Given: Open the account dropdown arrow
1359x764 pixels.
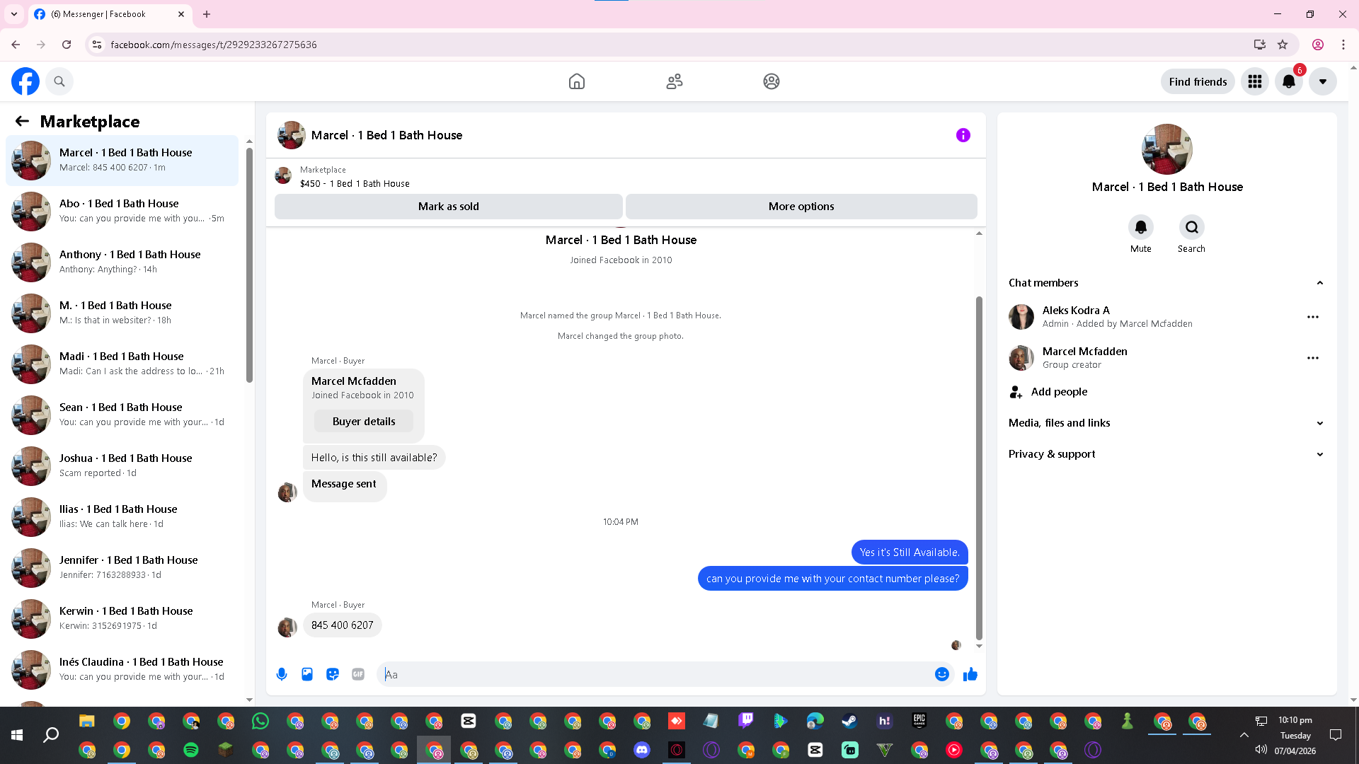Looking at the screenshot, I should pyautogui.click(x=1323, y=81).
